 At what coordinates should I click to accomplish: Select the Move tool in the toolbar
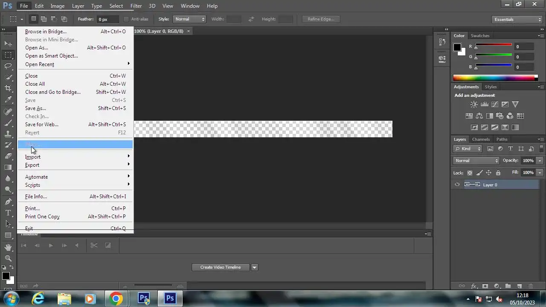pos(8,43)
